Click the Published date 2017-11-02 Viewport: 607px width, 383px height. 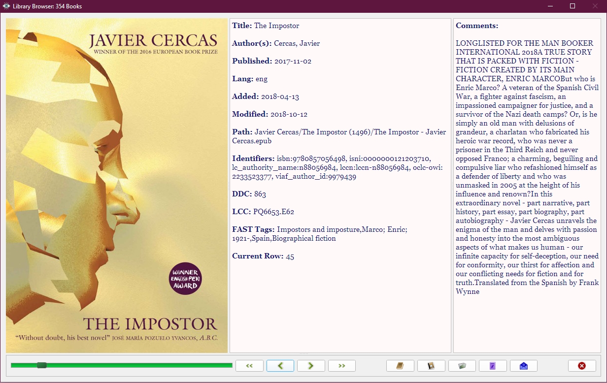point(293,61)
